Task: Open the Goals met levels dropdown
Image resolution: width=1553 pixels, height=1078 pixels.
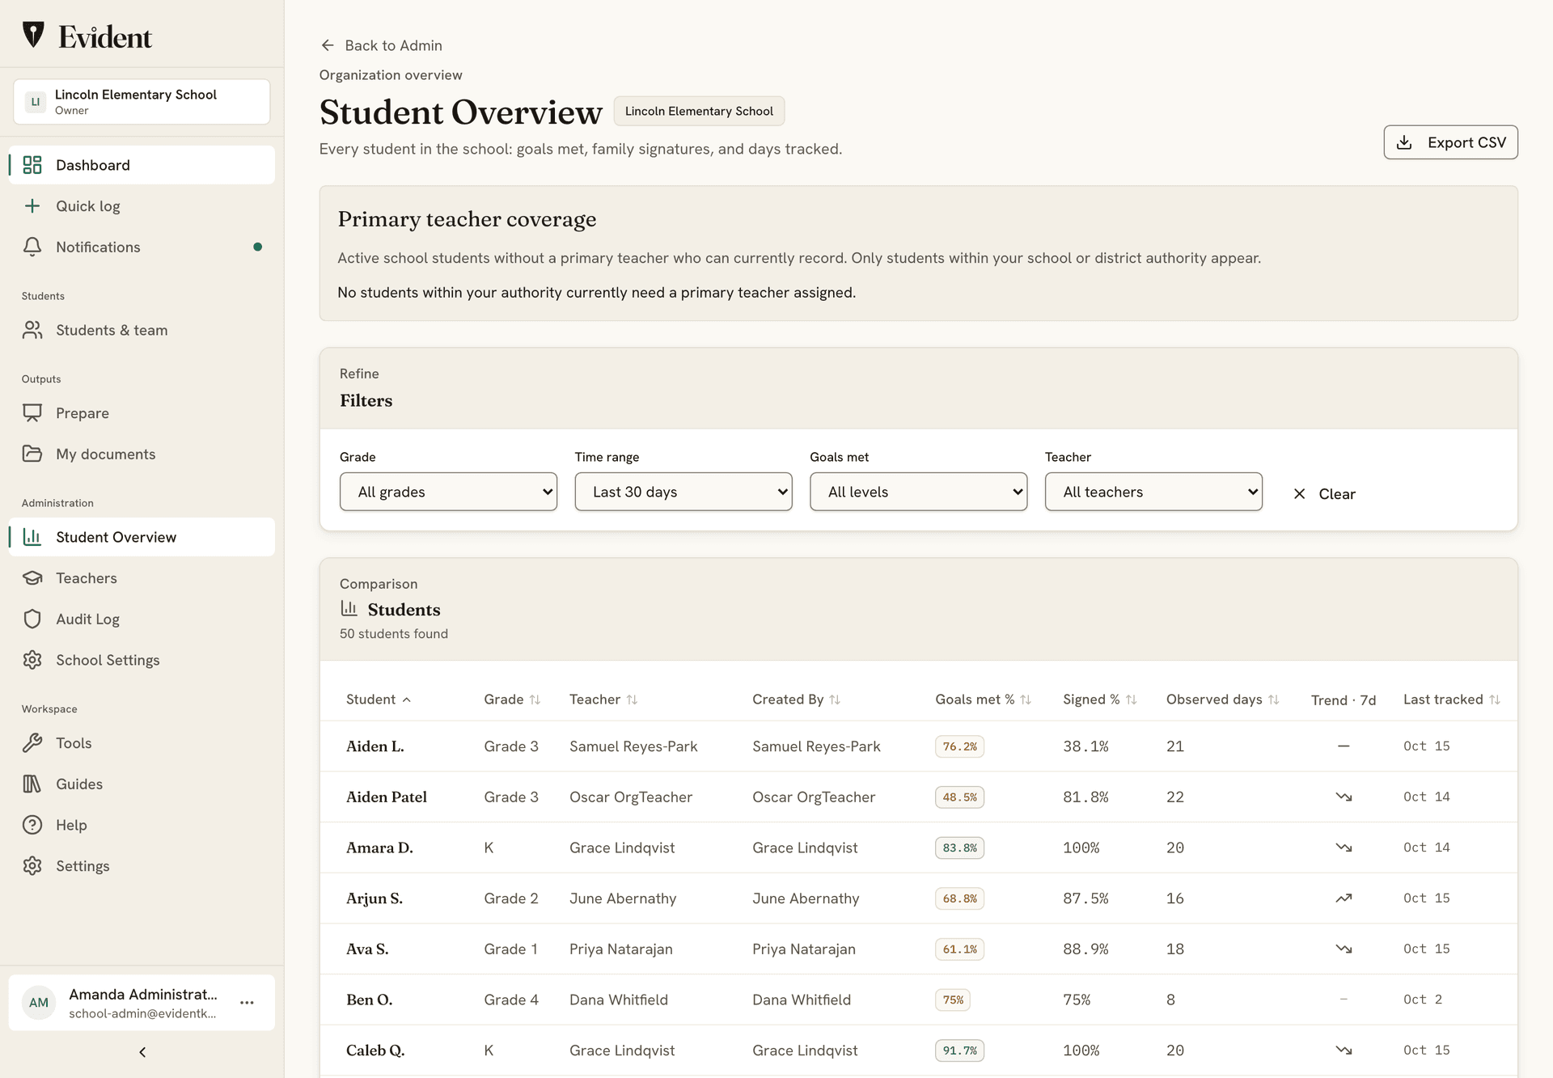Action: (919, 492)
